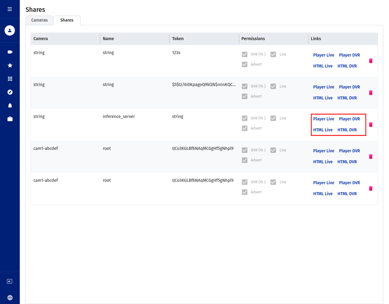Open the hamburger menu in the sidebar
Image resolution: width=389 pixels, height=304 pixels.
[x=10, y=9]
